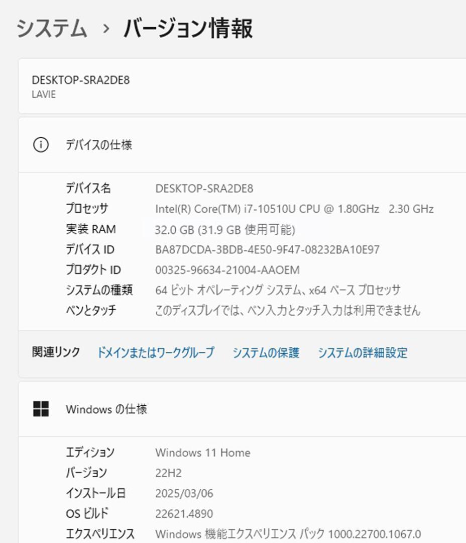
Task: Open システムの保護 settings
Action: coord(266,353)
